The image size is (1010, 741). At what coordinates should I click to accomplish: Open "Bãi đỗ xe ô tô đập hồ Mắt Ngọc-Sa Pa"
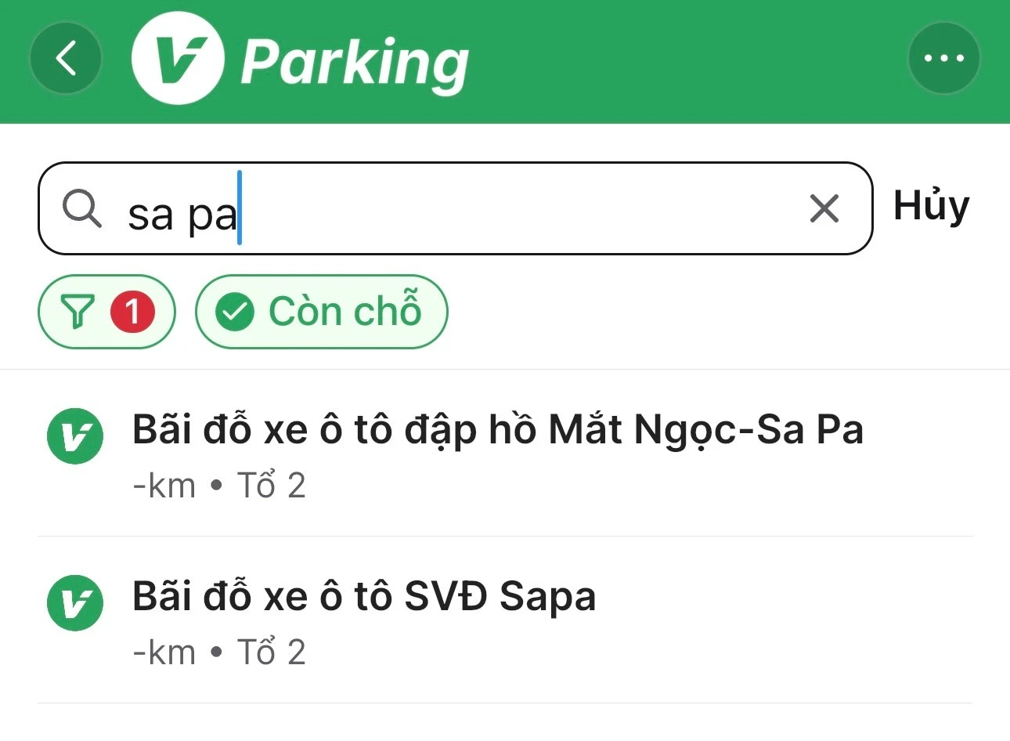point(497,430)
